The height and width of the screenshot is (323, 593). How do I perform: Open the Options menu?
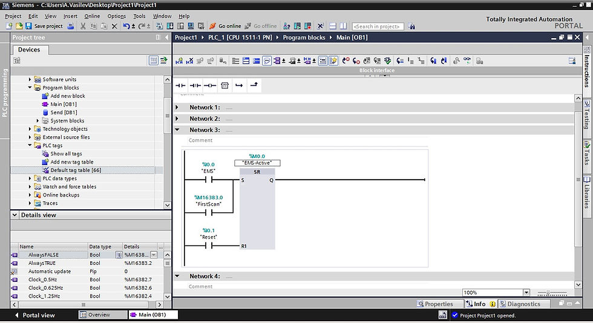point(116,16)
